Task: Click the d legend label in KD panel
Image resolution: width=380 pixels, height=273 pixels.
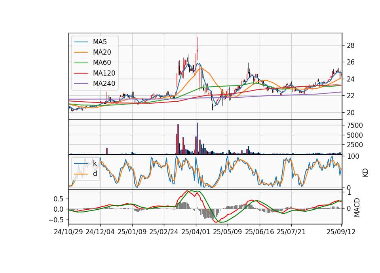Action: tap(95, 174)
